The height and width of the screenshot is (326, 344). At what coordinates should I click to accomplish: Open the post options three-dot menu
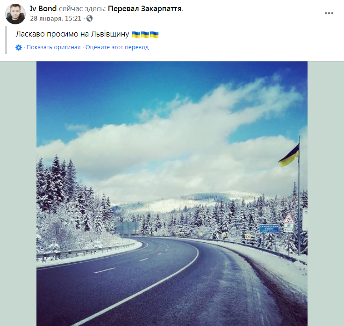(329, 13)
